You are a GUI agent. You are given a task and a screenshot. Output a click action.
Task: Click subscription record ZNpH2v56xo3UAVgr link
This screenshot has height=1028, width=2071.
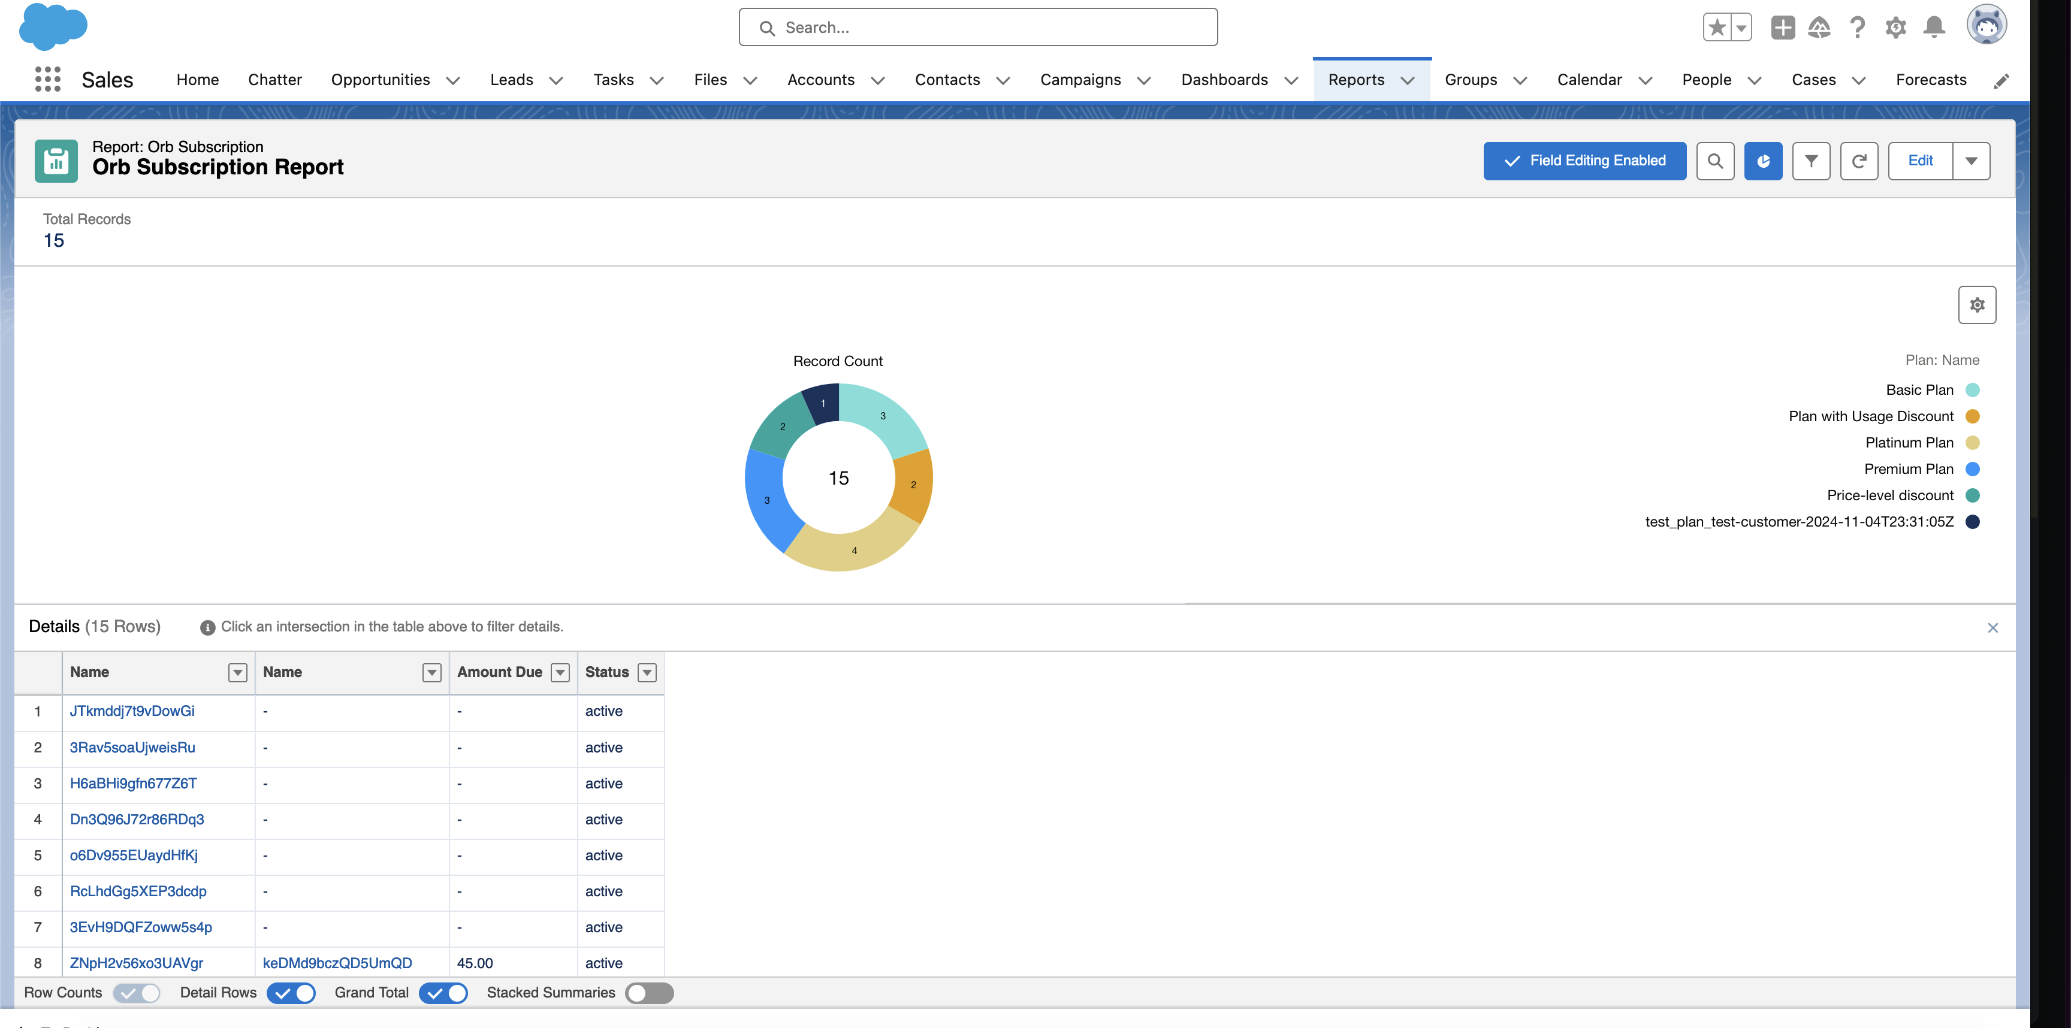(x=137, y=962)
